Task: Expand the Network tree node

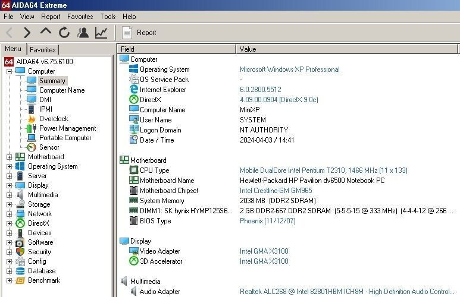Action: point(9,214)
